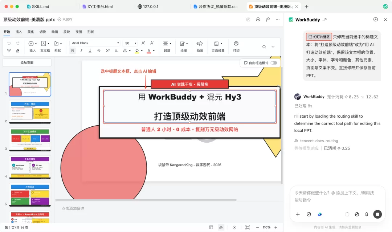392x232 pixels.
Task: Clear formatting with the eraser icon
Action: tap(17, 50)
